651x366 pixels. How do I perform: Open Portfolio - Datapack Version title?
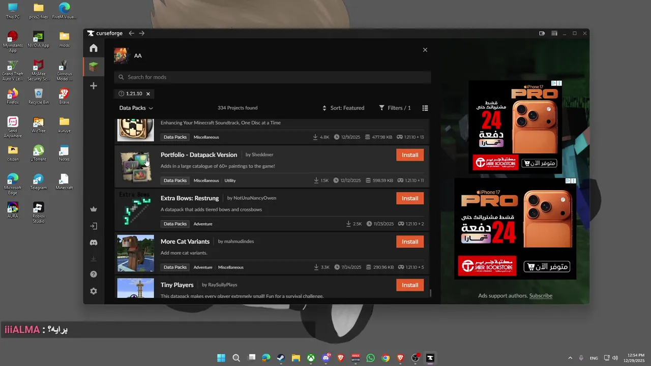coord(199,155)
